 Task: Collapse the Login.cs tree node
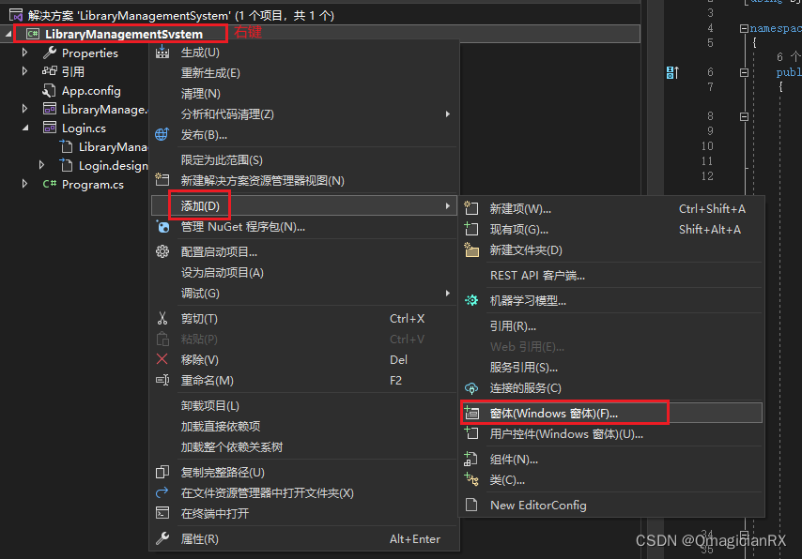25,128
